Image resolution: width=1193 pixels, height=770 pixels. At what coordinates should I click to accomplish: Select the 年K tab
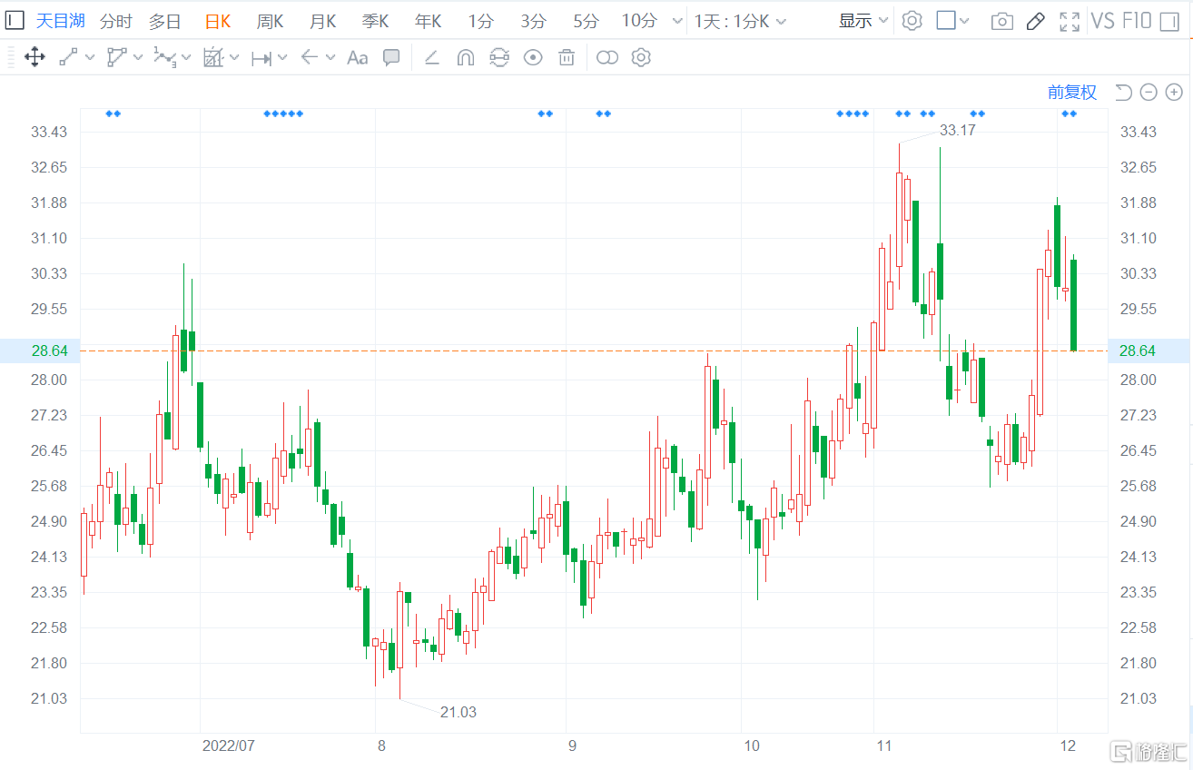(428, 21)
